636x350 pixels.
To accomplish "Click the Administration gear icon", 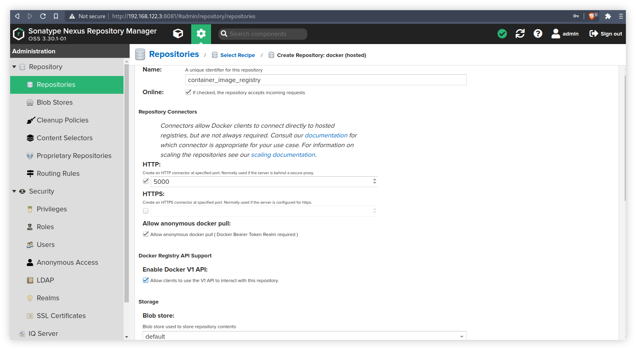I will pyautogui.click(x=201, y=34).
